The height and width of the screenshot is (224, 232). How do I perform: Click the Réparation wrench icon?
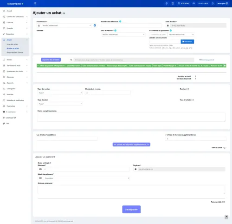point(4,34)
